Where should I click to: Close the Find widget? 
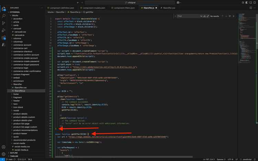234,16
